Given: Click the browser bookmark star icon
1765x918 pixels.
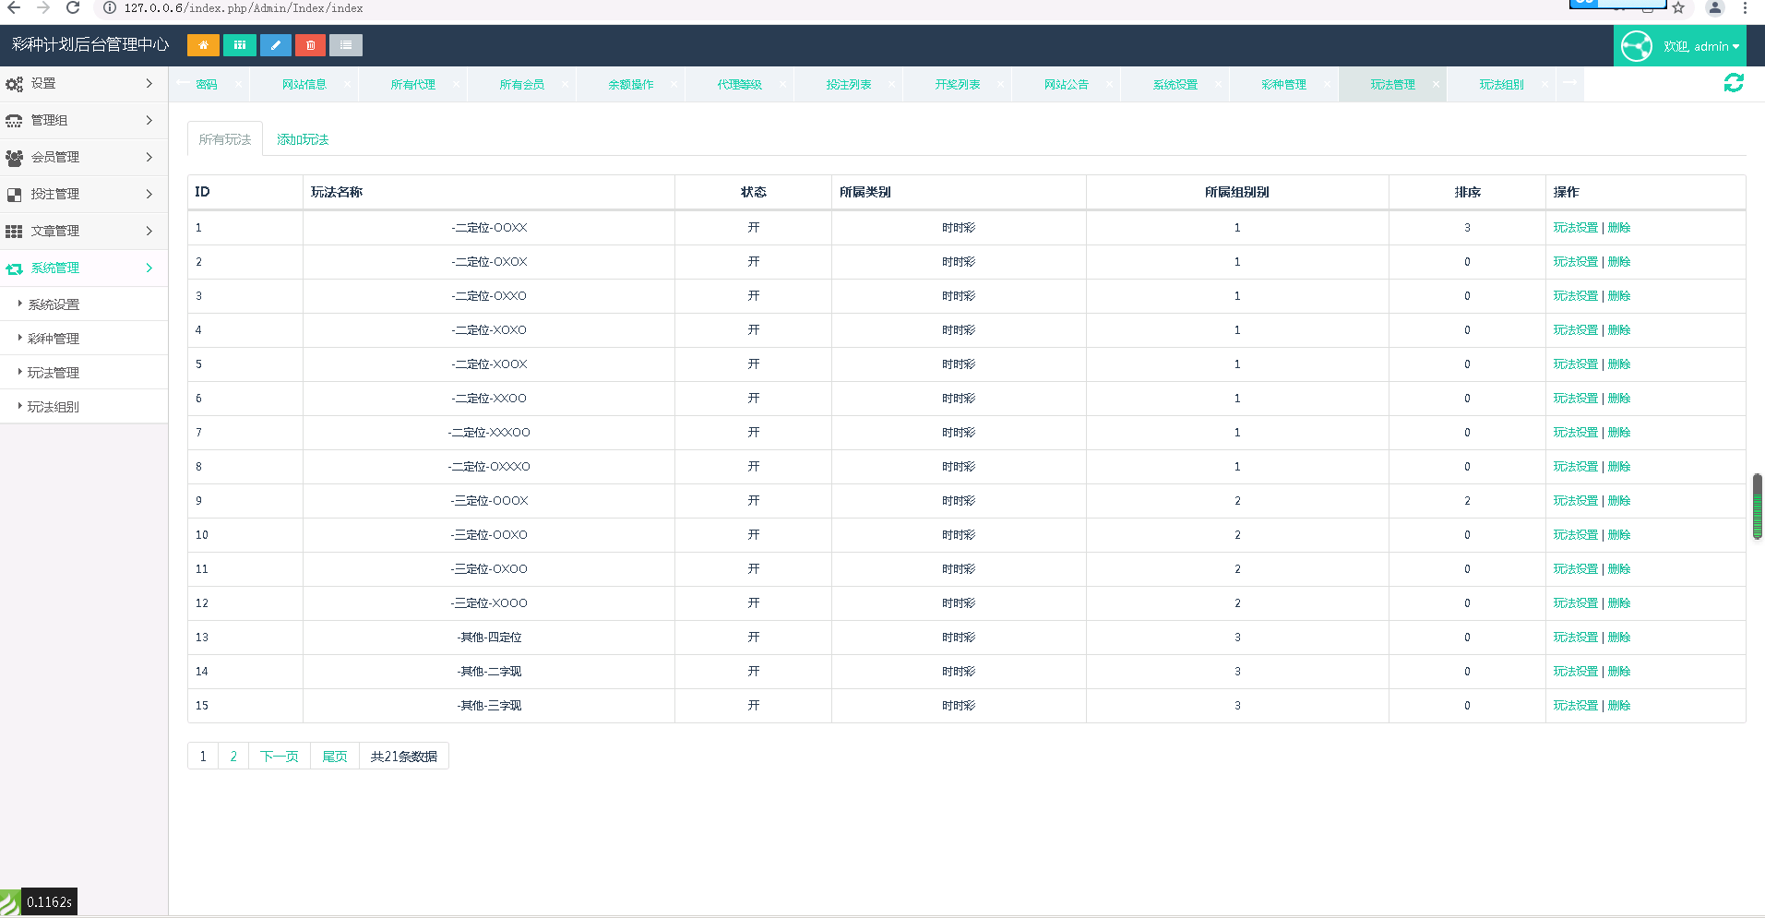Looking at the screenshot, I should [1678, 8].
